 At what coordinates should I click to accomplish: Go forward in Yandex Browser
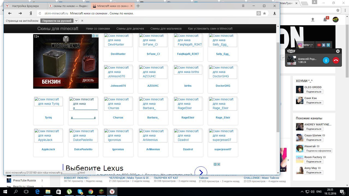[x=20, y=13]
